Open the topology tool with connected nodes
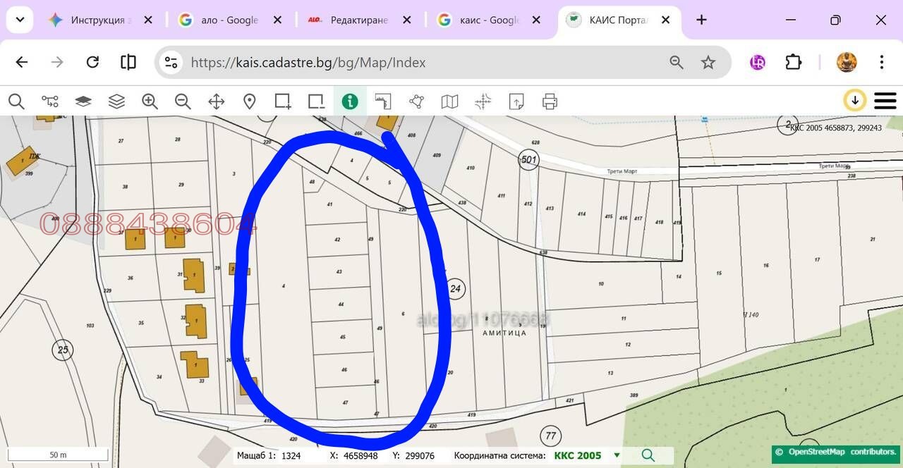903x468 pixels. pos(49,101)
